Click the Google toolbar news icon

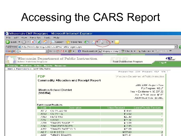click(x=58, y=51)
